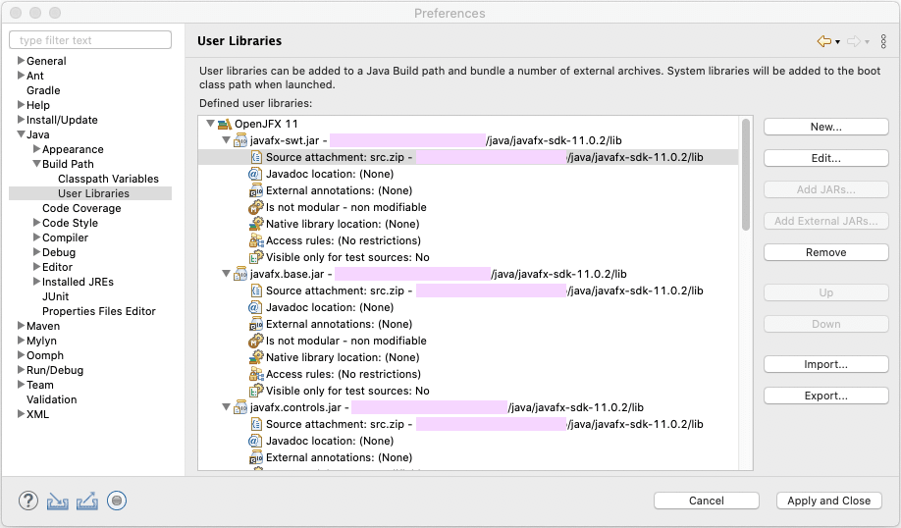This screenshot has width=901, height=528.
Task: Collapse the Java preferences category
Action: [21, 133]
